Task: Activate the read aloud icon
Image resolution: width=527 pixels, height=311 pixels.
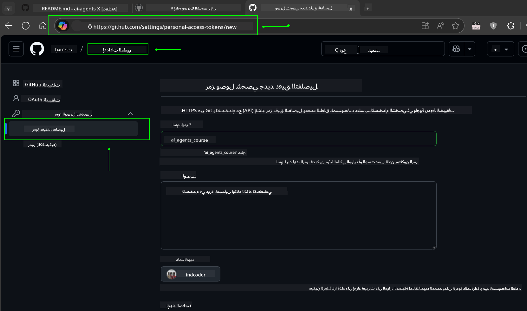Action: [x=440, y=26]
